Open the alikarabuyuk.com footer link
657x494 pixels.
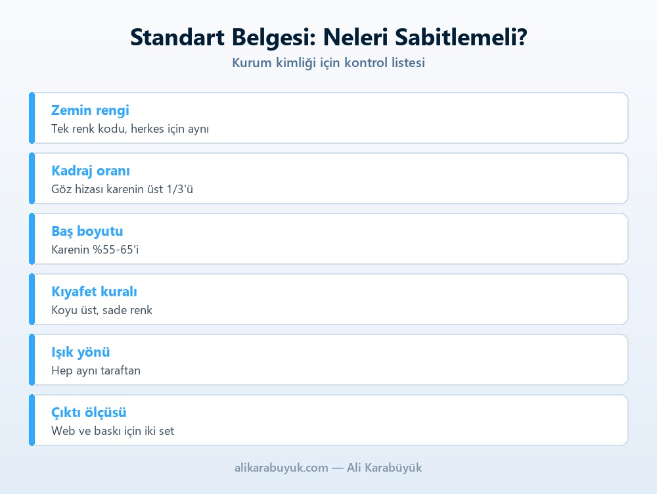pyautogui.click(x=281, y=468)
